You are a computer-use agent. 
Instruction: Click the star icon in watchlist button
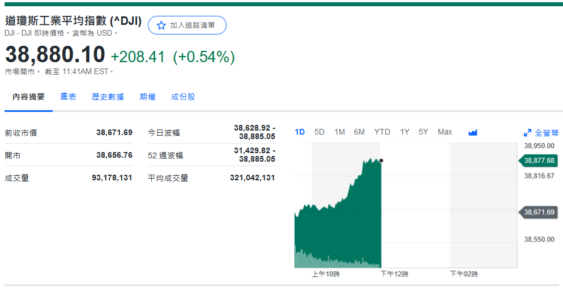tap(161, 25)
